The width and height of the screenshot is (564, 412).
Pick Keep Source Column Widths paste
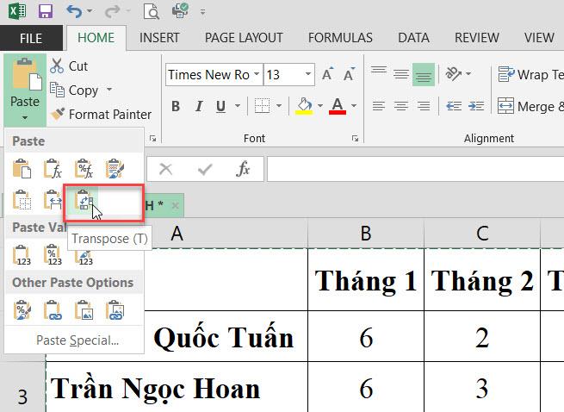53,200
